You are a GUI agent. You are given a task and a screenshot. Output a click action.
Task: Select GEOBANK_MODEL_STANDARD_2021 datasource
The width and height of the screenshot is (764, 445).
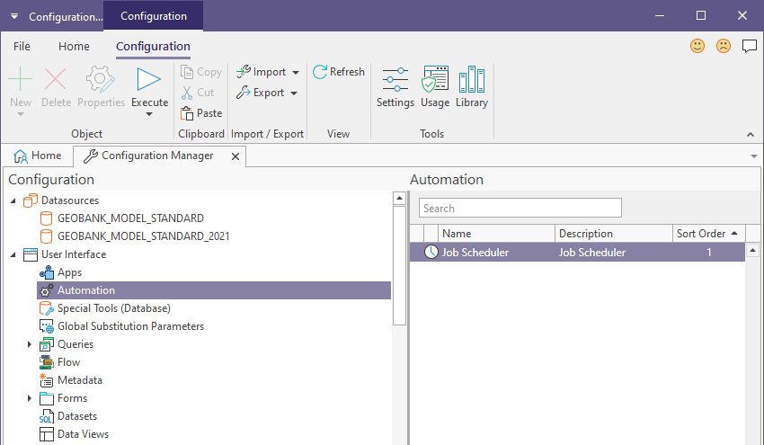(x=143, y=236)
